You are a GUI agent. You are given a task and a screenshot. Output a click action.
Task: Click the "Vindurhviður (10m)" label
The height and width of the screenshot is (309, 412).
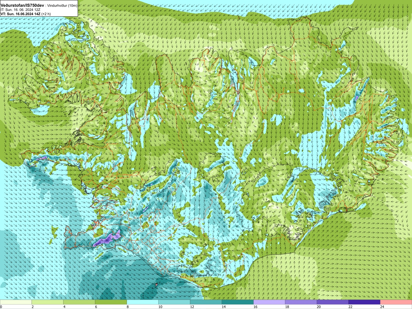pos(62,6)
